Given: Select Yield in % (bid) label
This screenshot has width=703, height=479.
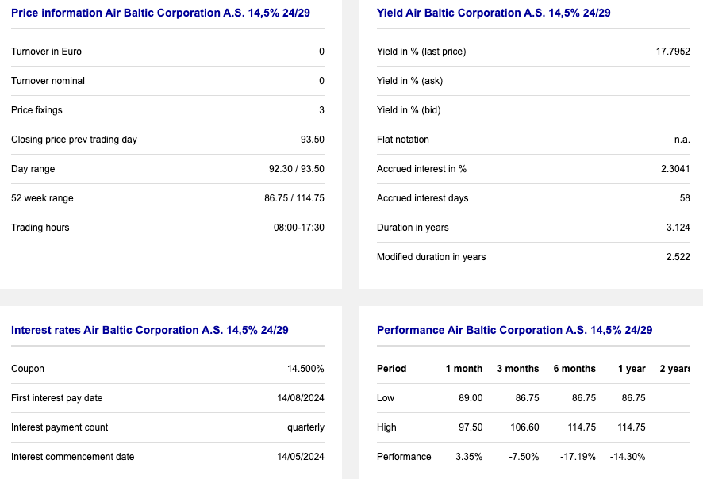Looking at the screenshot, I should 409,110.
